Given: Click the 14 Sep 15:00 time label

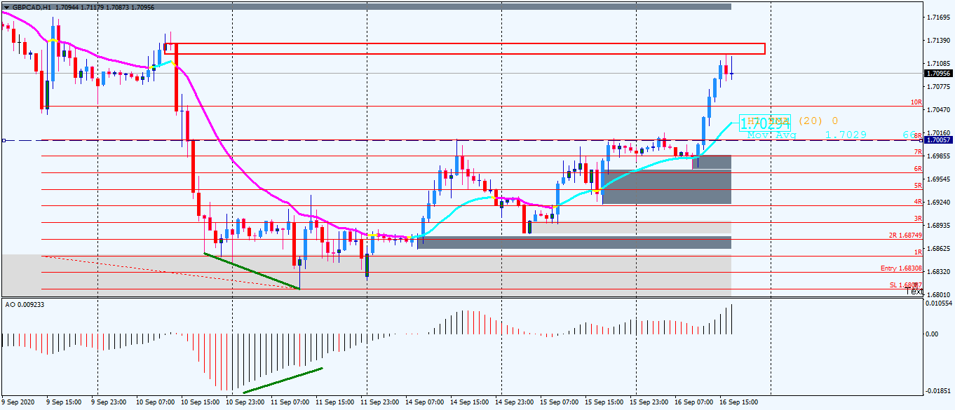Looking at the screenshot, I should [x=469, y=402].
